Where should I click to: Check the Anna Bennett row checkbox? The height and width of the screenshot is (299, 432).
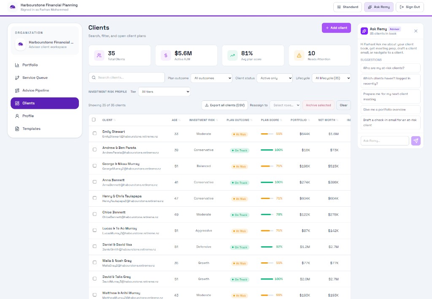[x=94, y=182]
